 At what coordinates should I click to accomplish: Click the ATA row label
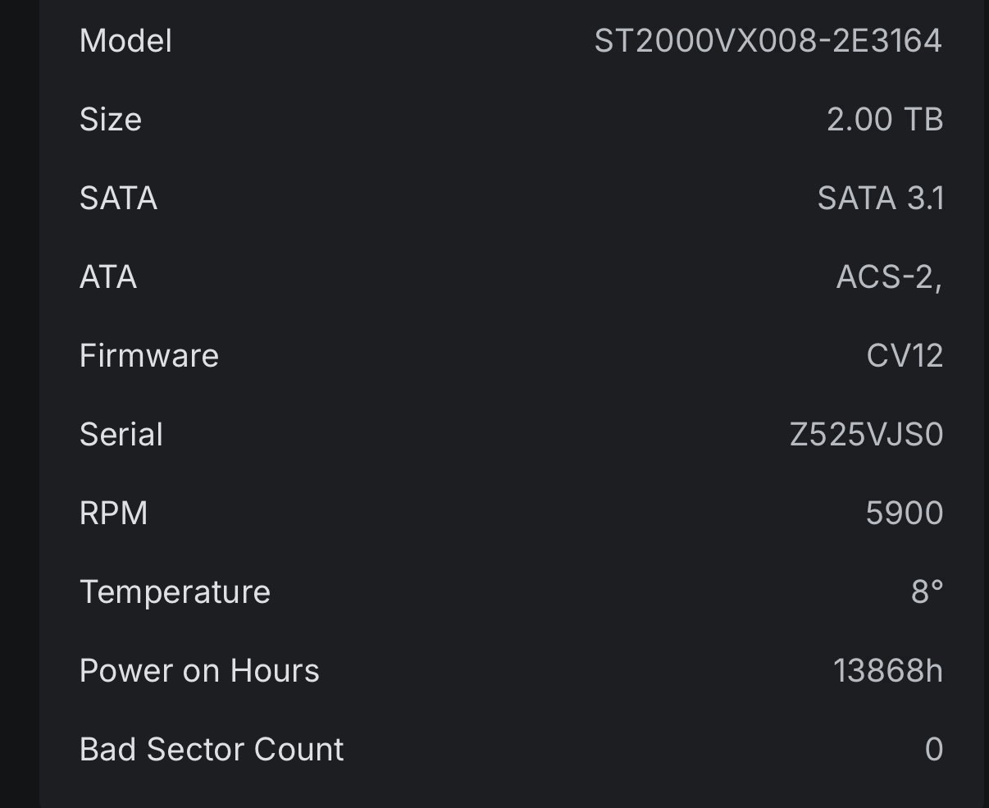[x=108, y=277]
